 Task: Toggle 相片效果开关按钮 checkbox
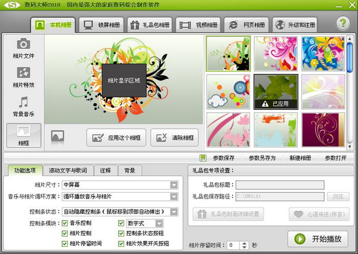click(x=122, y=243)
